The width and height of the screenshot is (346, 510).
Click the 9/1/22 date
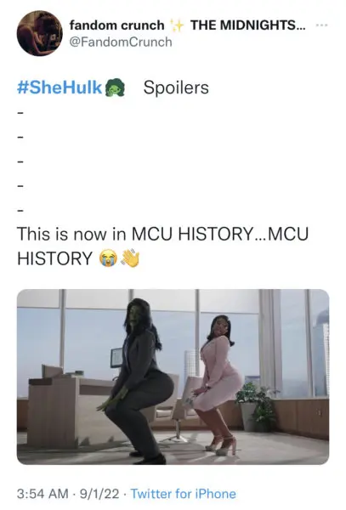coord(99,494)
